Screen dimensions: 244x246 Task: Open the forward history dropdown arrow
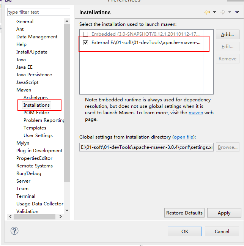230,13
